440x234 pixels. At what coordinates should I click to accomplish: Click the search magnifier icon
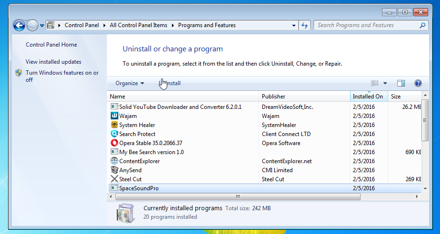[x=422, y=25]
